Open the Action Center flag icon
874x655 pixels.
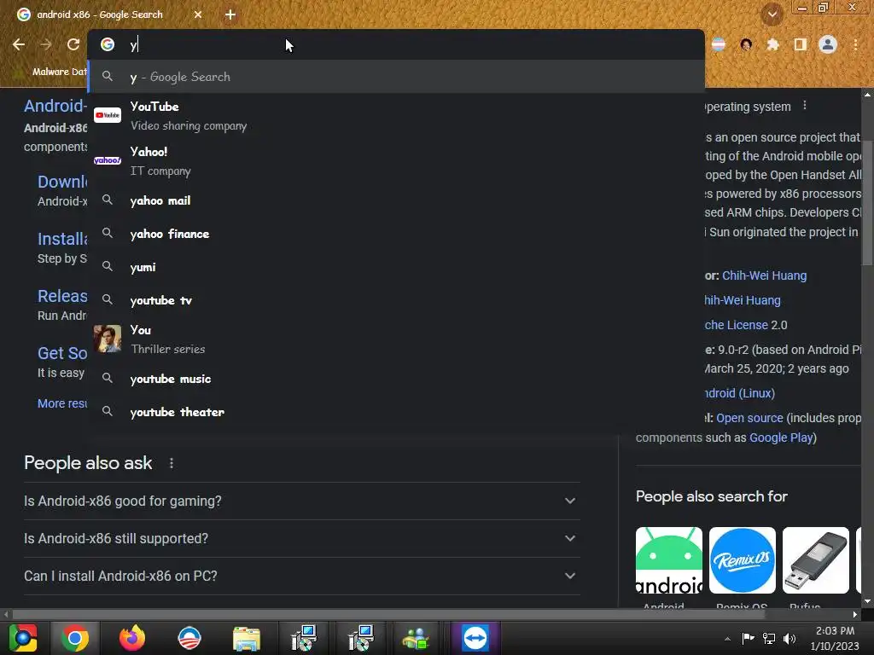click(748, 638)
